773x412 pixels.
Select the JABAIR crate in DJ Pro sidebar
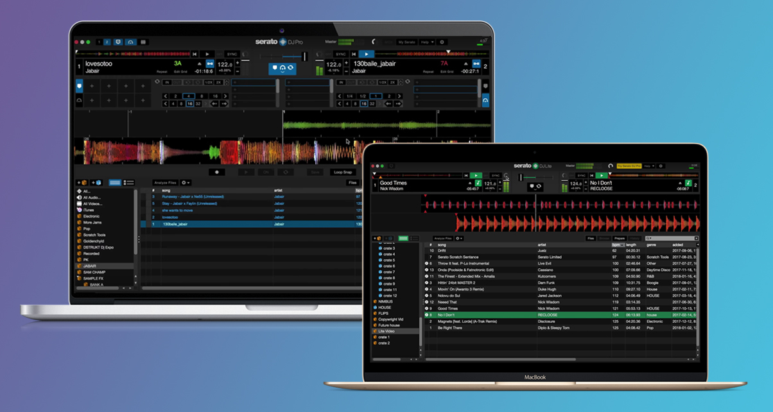tap(90, 266)
